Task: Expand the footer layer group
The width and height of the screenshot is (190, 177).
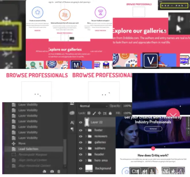Action: (x=86, y=130)
